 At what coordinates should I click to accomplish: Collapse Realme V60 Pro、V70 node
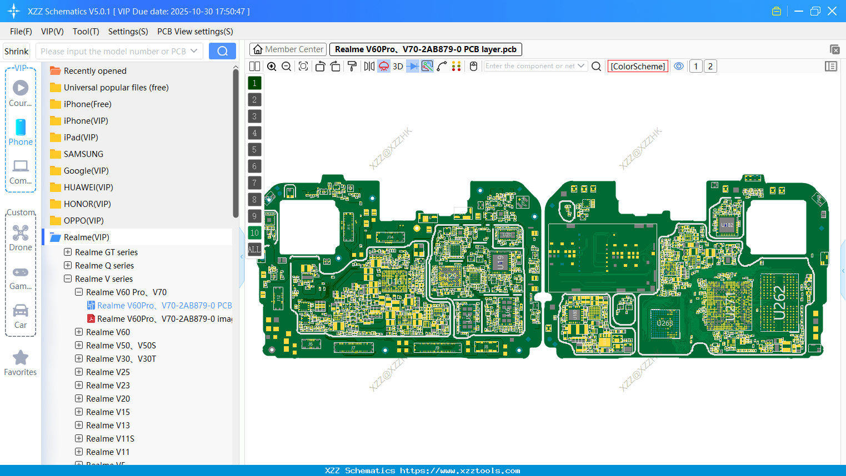point(79,292)
